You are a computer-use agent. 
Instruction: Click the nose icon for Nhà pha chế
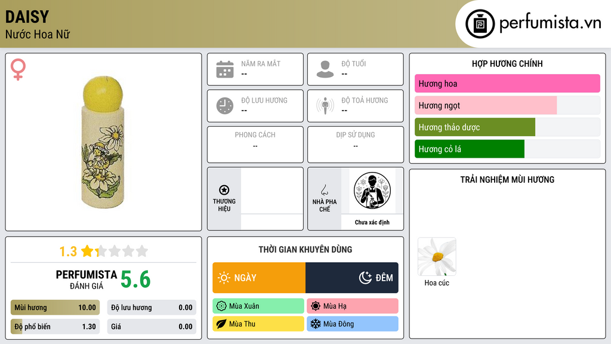[324, 190]
